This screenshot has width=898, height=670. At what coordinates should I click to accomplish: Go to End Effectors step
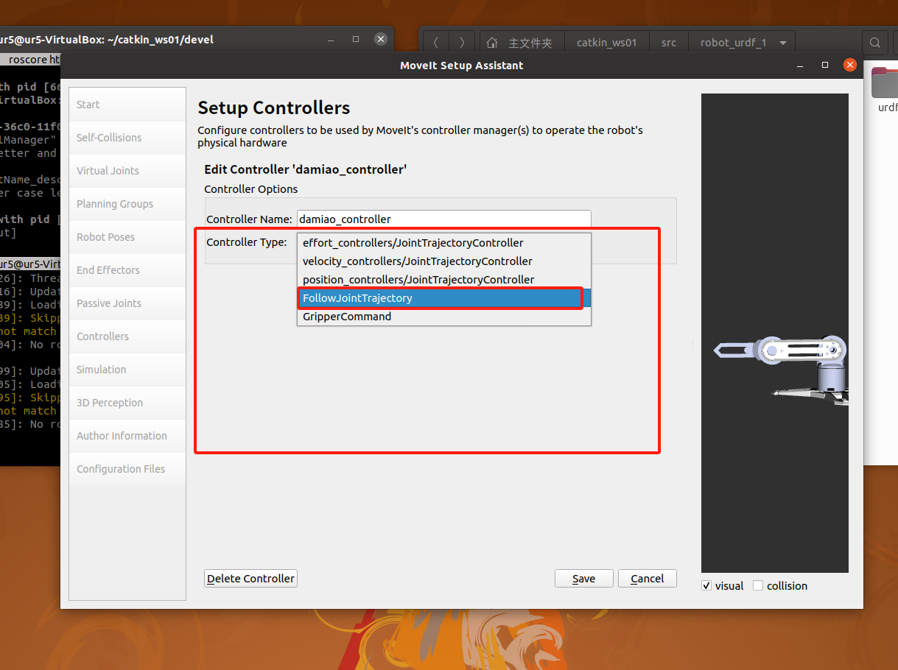[127, 270]
